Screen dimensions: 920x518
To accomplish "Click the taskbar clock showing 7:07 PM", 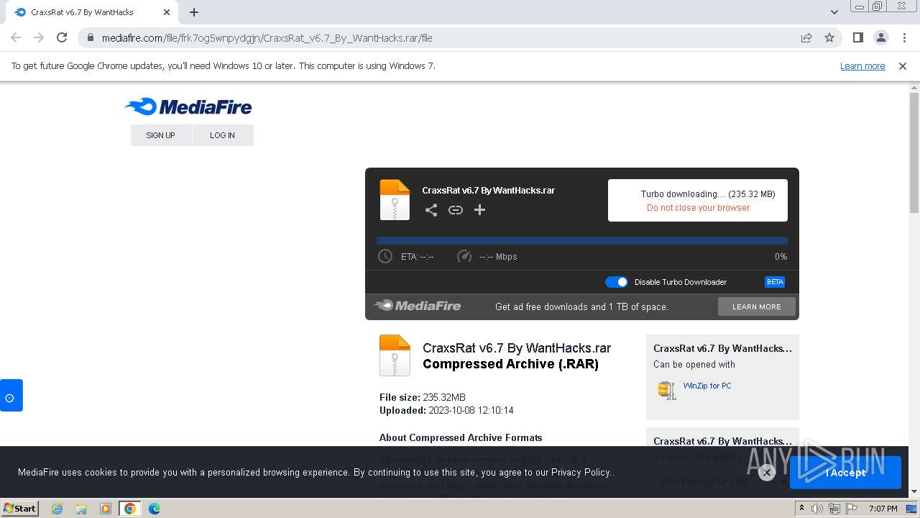I will tap(883, 509).
